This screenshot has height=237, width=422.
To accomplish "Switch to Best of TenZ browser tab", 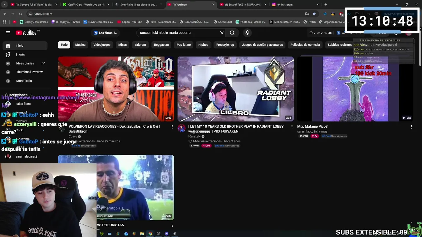I will point(242,5).
